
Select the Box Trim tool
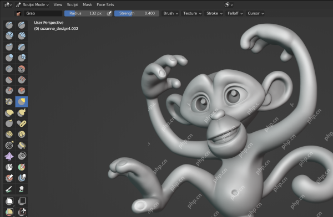22,211
